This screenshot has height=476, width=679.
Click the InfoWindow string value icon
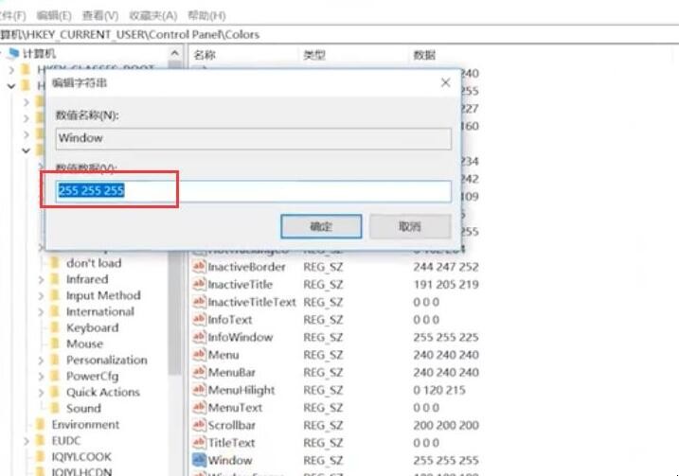point(199,337)
